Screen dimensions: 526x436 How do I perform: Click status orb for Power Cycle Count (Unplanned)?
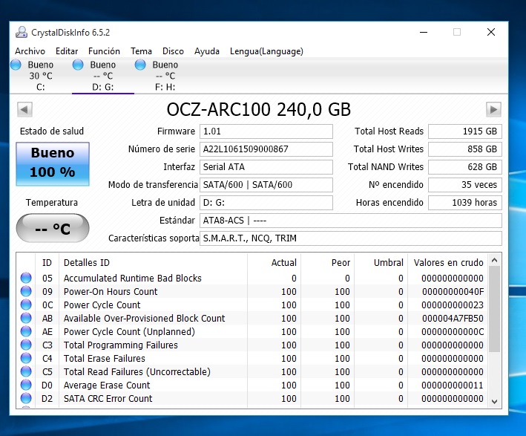click(x=26, y=331)
